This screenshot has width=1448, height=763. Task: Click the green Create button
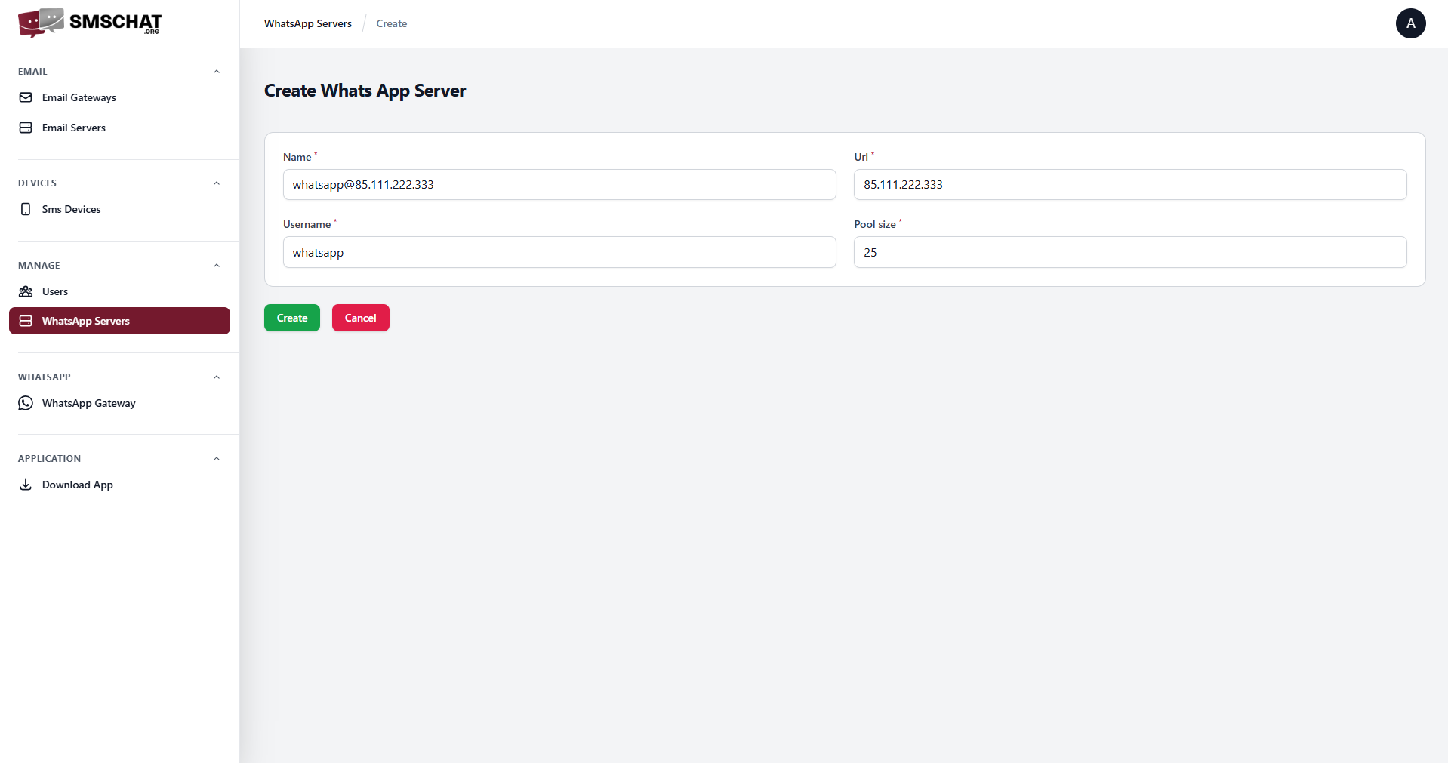click(292, 318)
